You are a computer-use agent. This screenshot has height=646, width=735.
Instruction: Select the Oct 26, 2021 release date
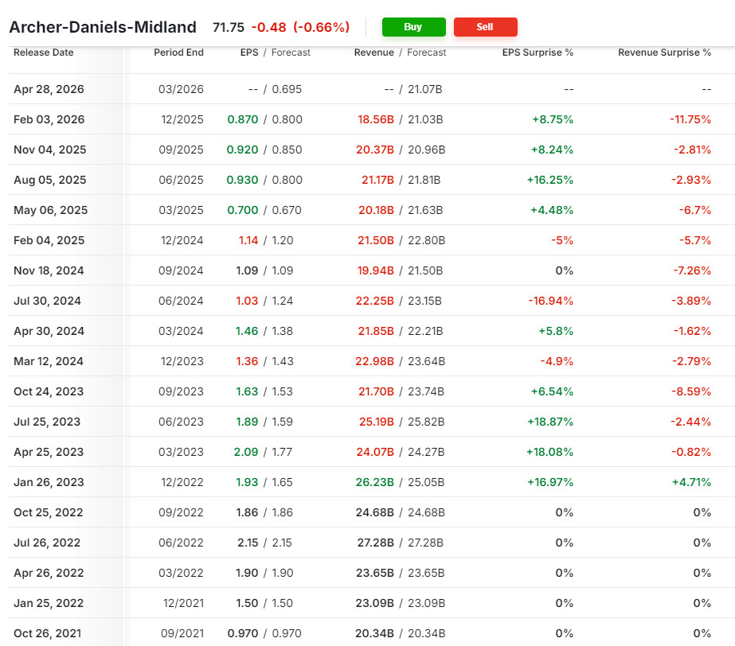48,633
